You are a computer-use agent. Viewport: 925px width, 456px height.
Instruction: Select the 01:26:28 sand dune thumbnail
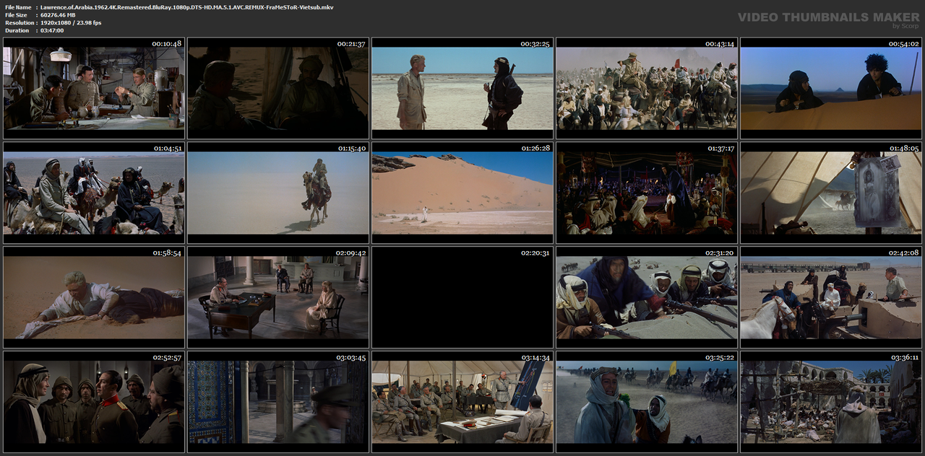click(462, 193)
